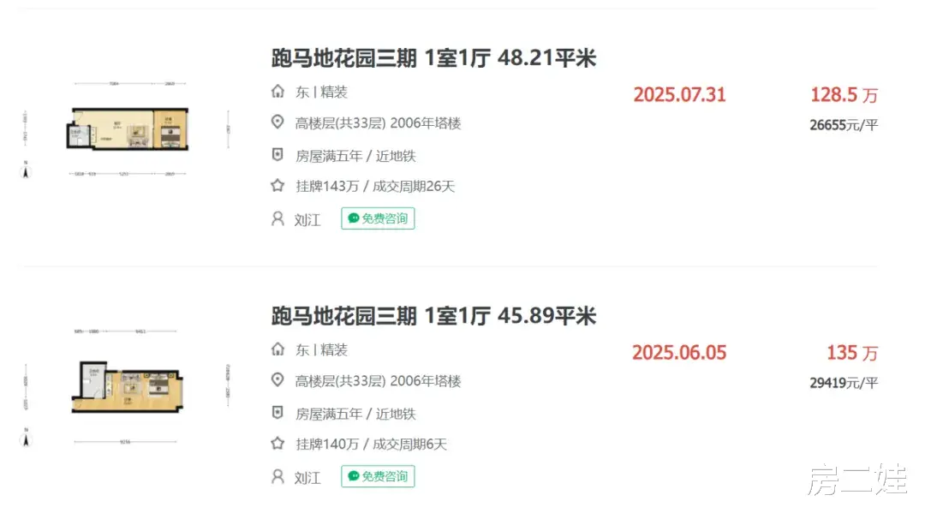Click agent name 刘江 in second listing
This screenshot has height=519, width=925.
(307, 477)
